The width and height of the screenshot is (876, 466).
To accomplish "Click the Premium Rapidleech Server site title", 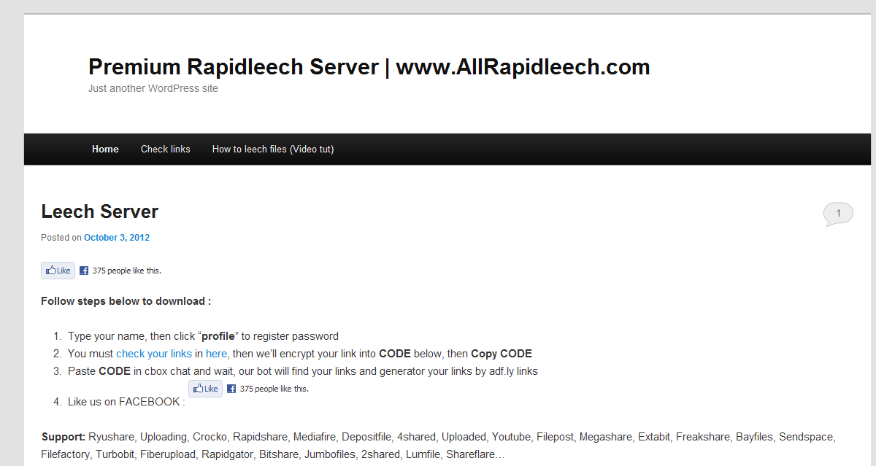I will (x=369, y=67).
